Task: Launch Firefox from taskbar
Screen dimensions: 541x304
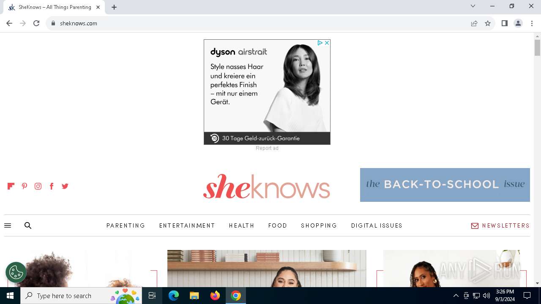Action: [x=215, y=296]
